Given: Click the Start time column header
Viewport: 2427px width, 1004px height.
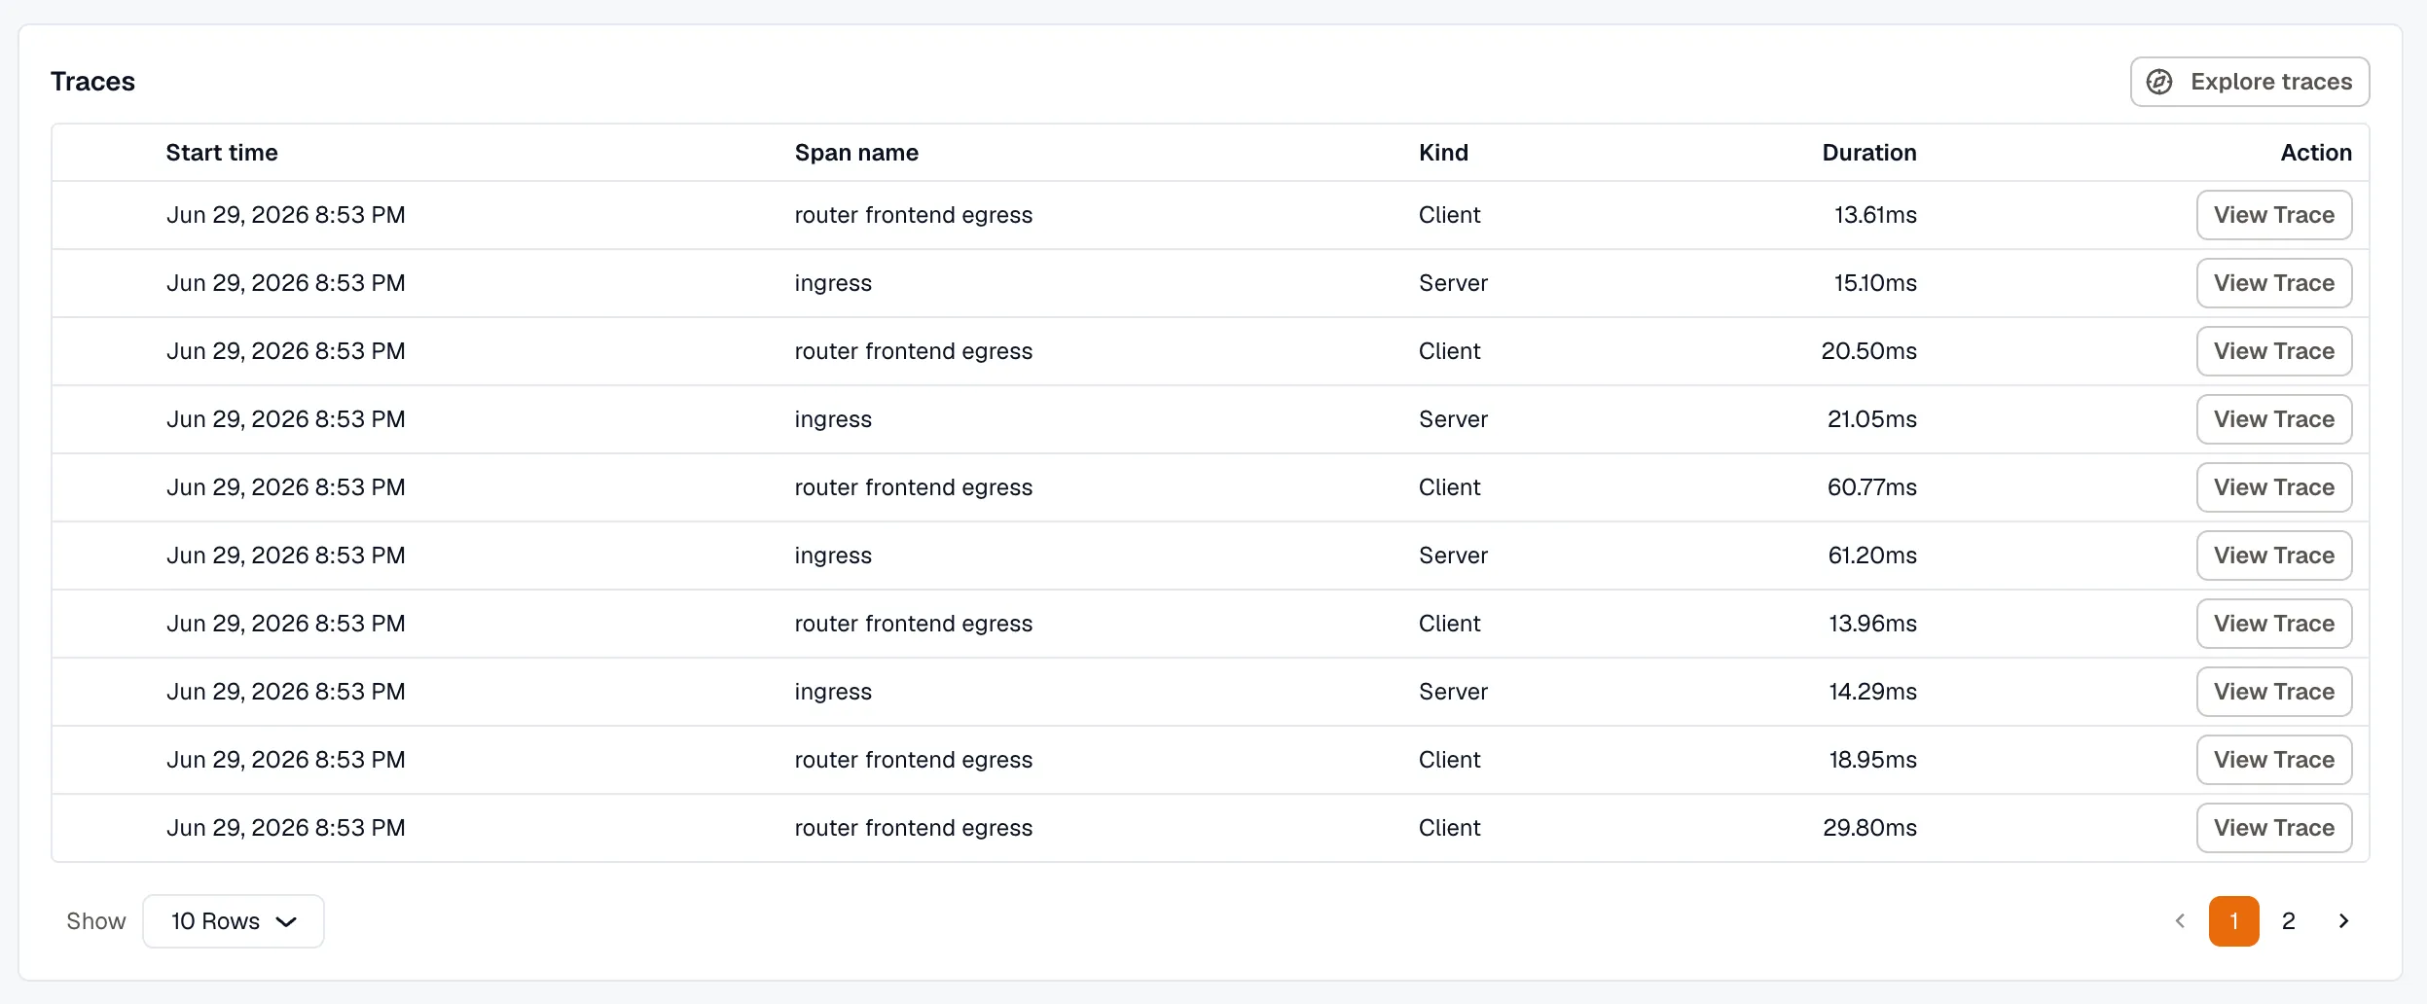Looking at the screenshot, I should (x=222, y=153).
